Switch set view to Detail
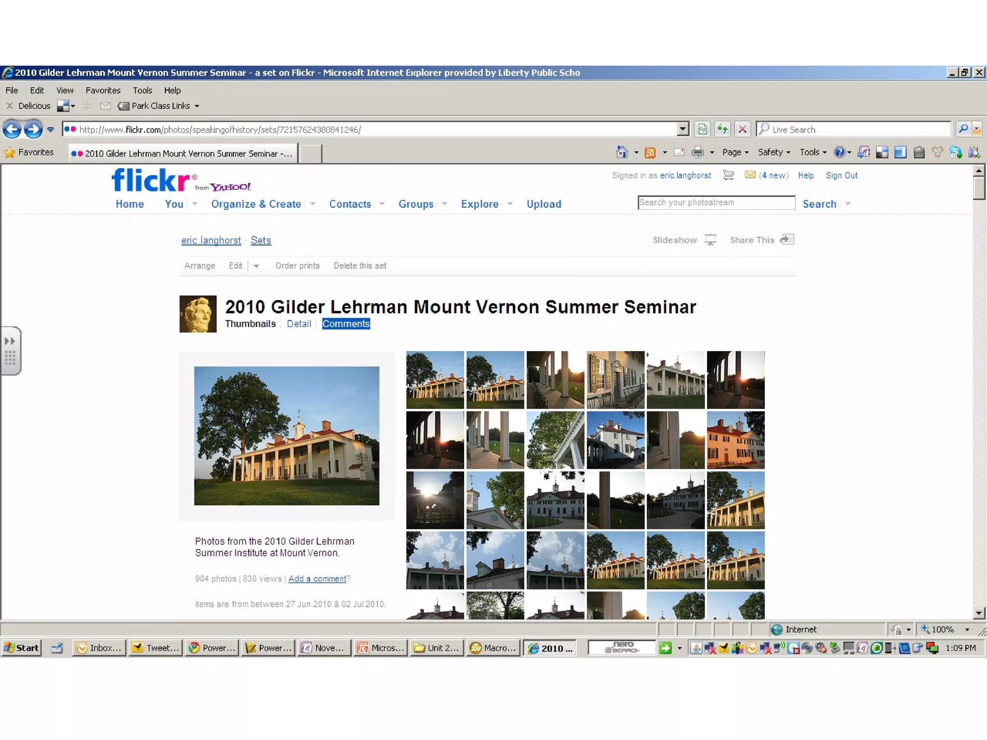Screen dimensions: 987x740 (298, 324)
